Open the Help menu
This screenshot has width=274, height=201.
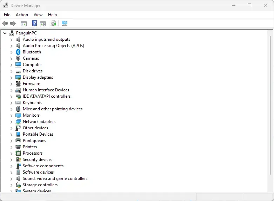coord(52,15)
